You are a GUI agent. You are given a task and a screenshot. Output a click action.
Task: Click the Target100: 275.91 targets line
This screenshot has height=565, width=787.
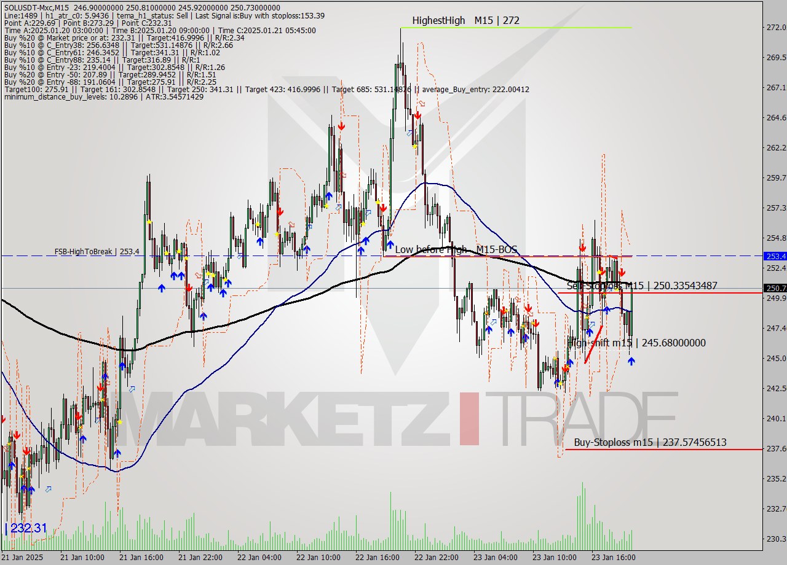[266, 90]
